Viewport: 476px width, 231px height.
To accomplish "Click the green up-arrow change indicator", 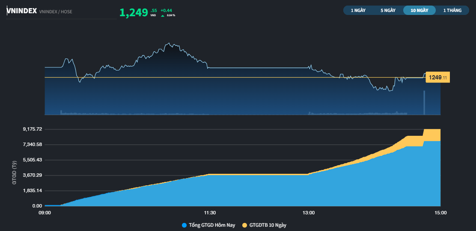I will point(163,15).
